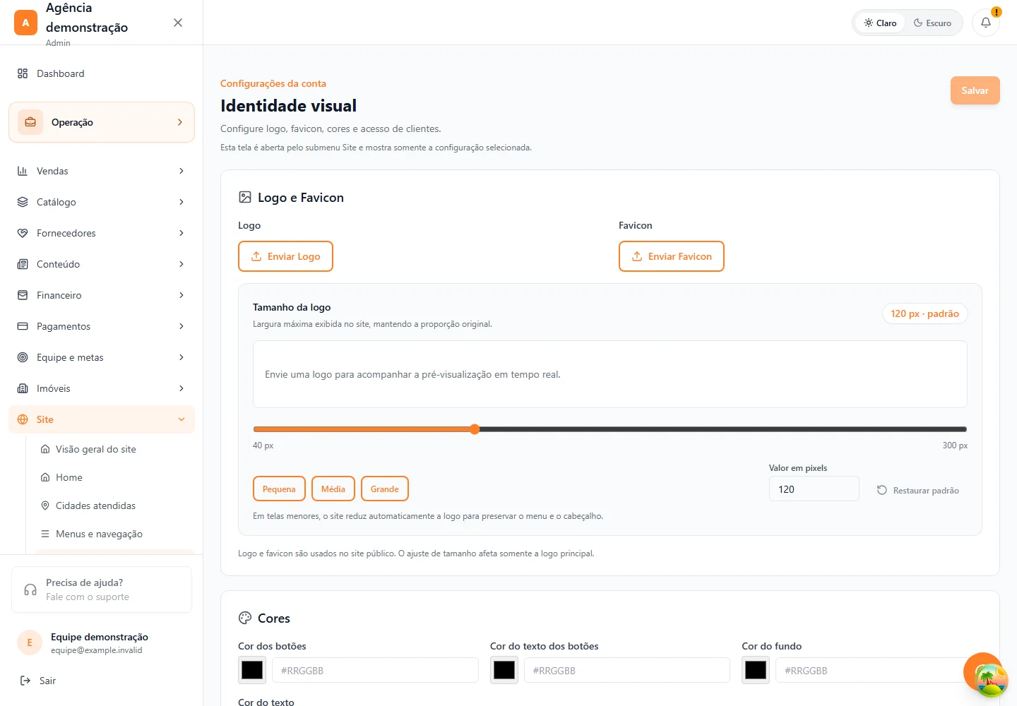Image resolution: width=1017 pixels, height=706 pixels.
Task: Click the Dashboard grid icon
Action: point(23,73)
